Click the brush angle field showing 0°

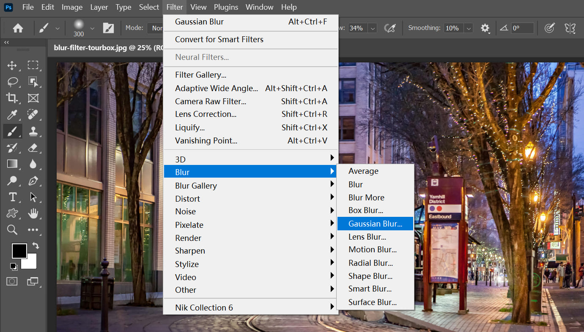click(x=522, y=28)
